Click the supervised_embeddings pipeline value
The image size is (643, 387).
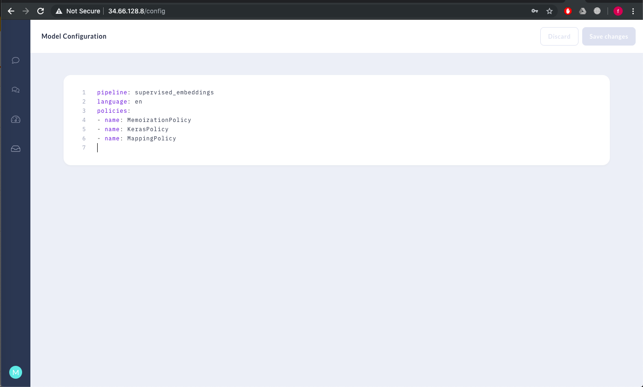point(174,92)
